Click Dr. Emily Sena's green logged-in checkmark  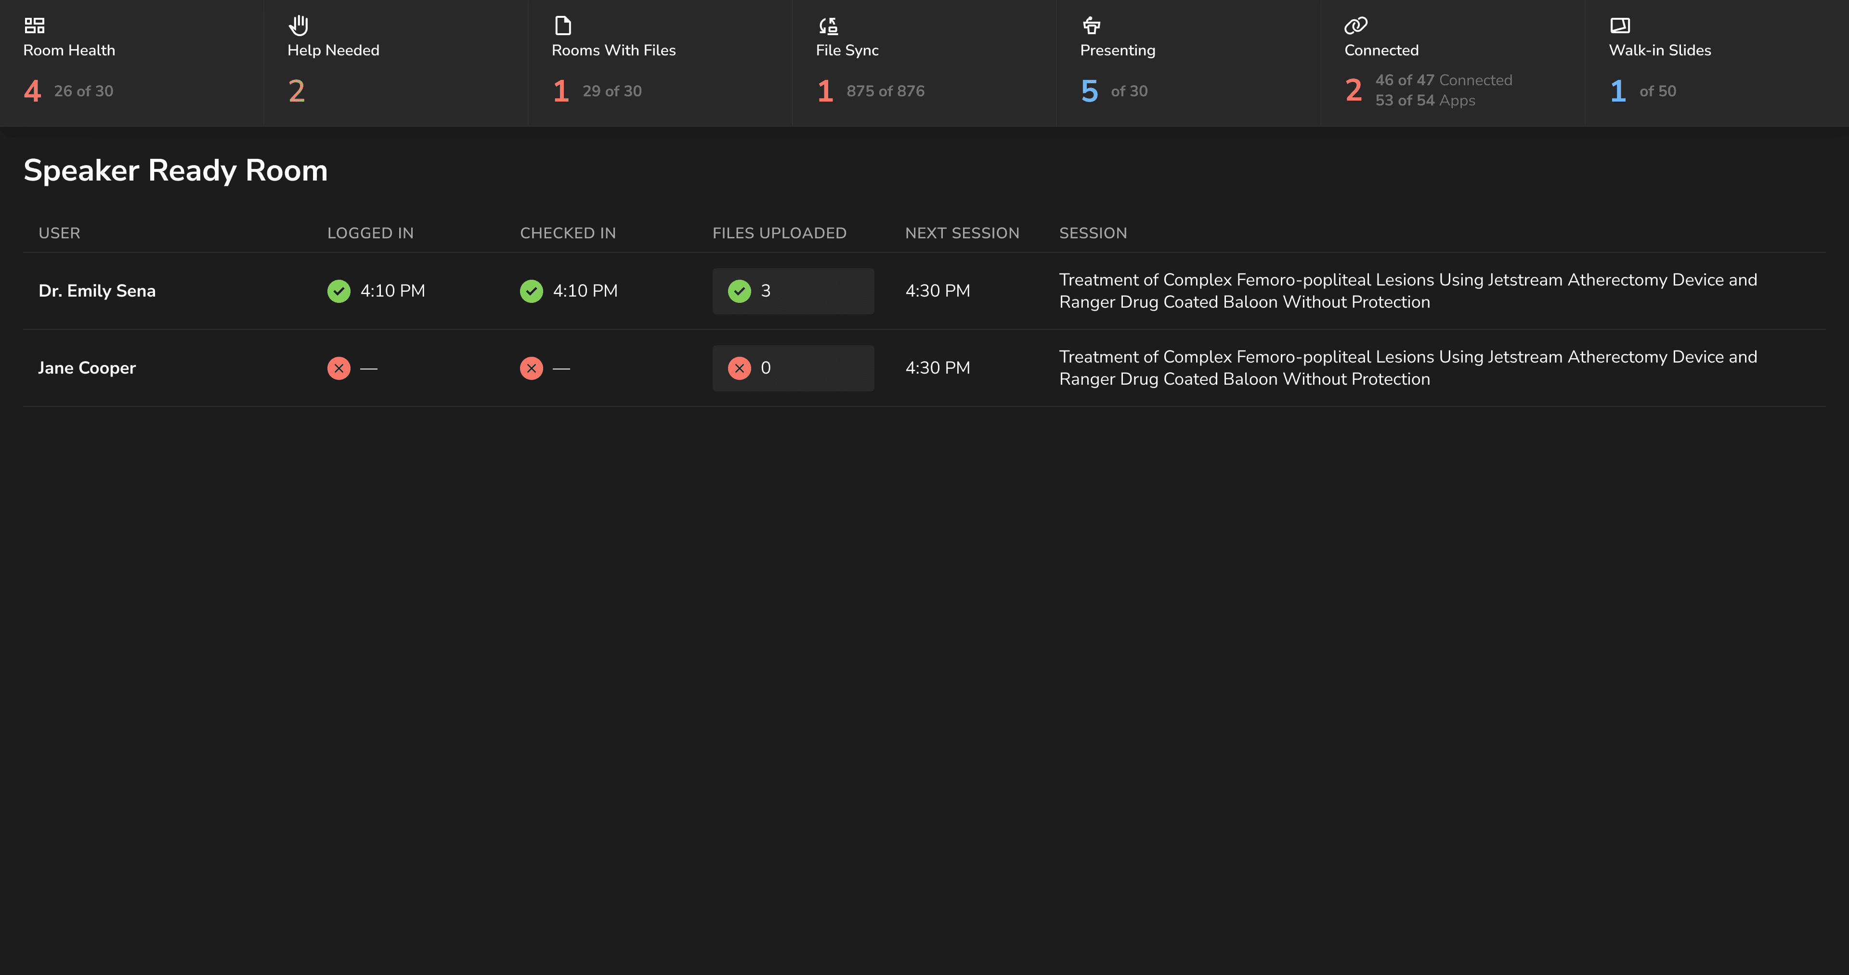tap(339, 291)
